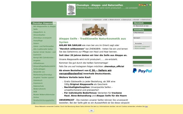Open the Zhenobya unverpackt category
This screenshot has width=183, height=114.
42,38
